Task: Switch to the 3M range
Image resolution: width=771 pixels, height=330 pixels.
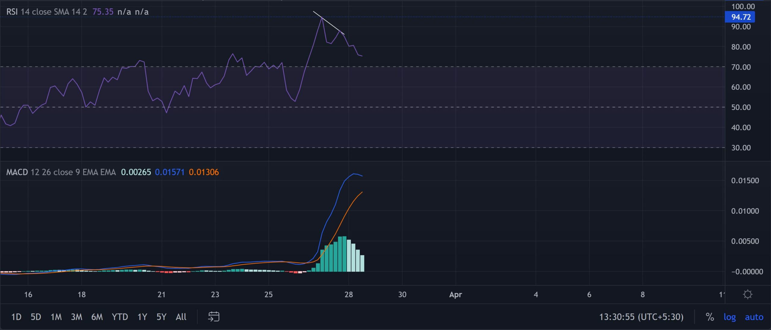Action: pos(77,317)
